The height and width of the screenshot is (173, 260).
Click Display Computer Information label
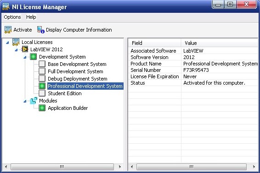tap(79, 30)
